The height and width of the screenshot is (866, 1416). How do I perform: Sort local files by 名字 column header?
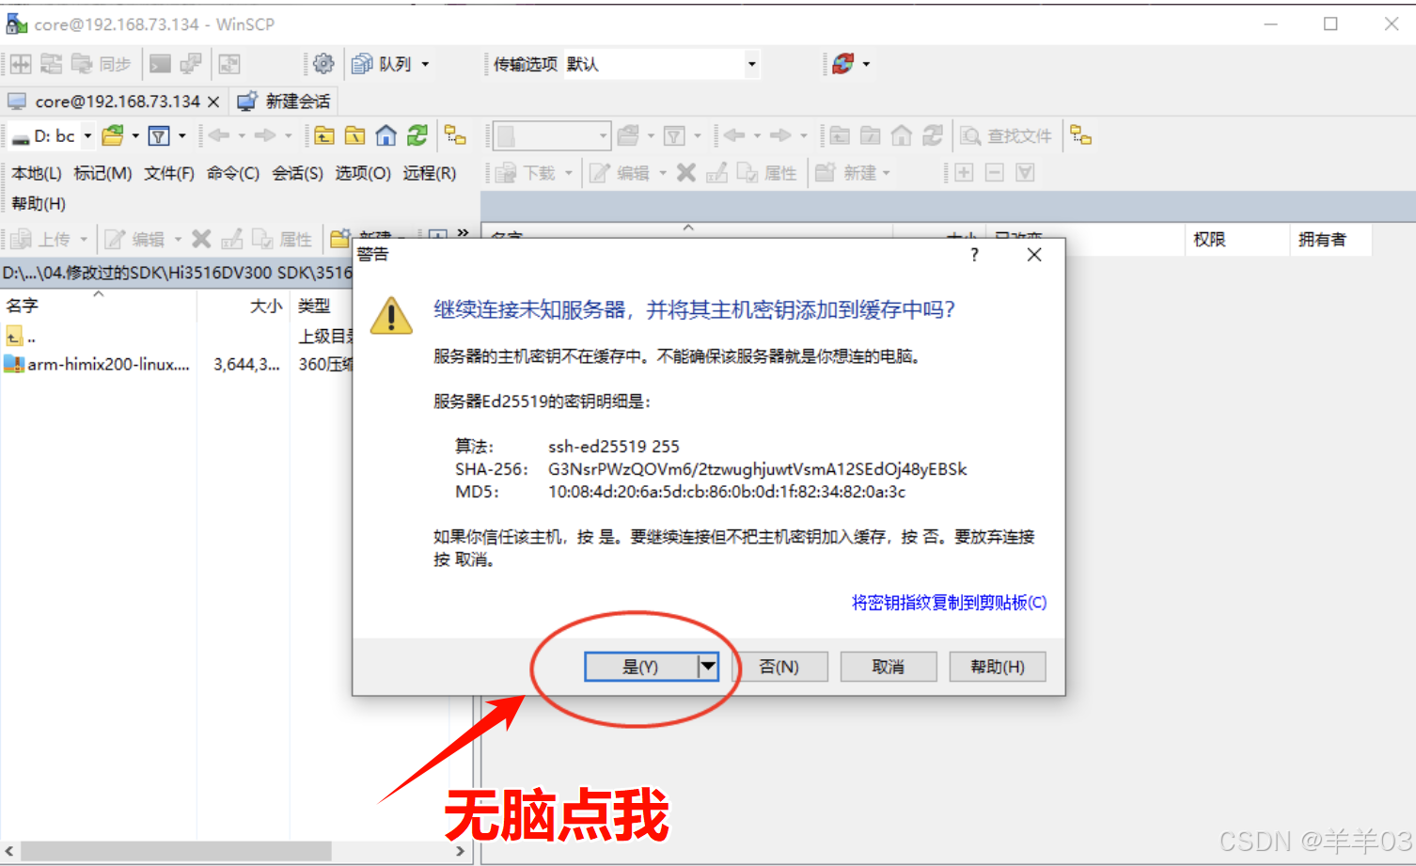click(x=98, y=307)
